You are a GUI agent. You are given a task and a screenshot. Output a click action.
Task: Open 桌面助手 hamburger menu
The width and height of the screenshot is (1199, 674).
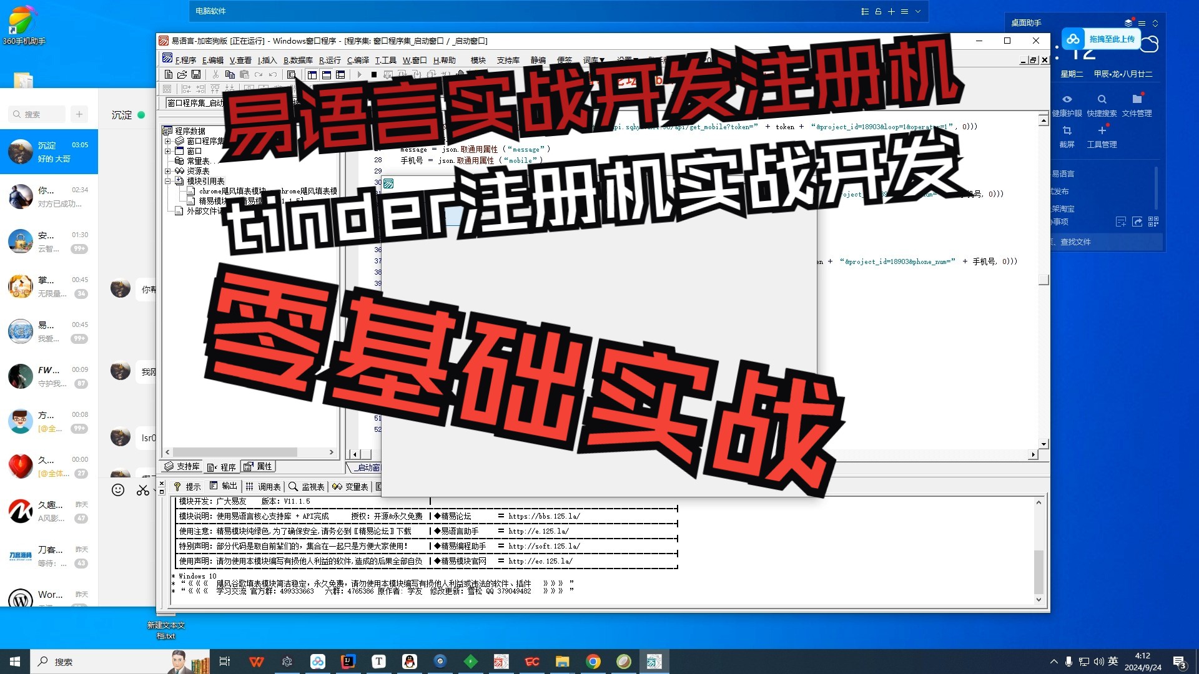[1142, 23]
